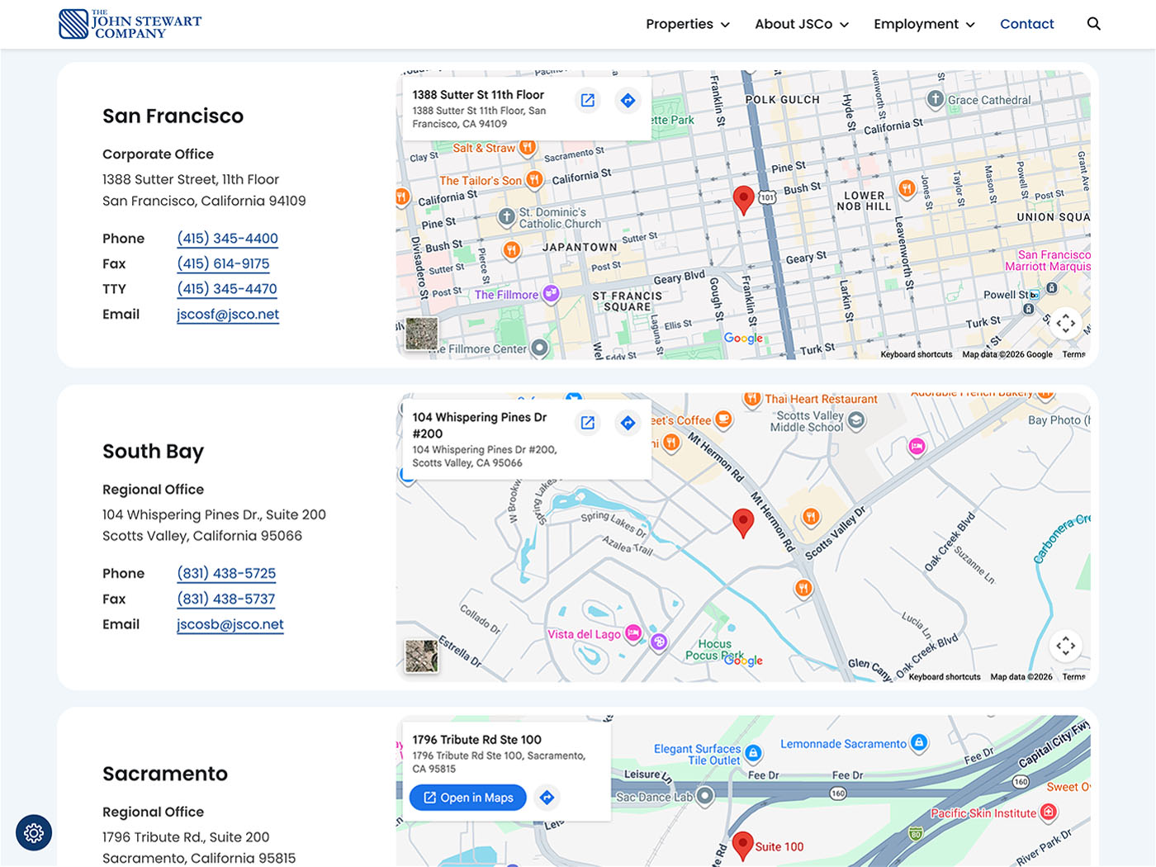Image resolution: width=1156 pixels, height=867 pixels.
Task: Select The Fillmore Center marker
Action: [x=539, y=348]
